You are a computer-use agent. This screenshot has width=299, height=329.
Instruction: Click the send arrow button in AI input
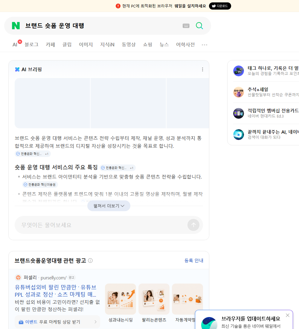193,225
